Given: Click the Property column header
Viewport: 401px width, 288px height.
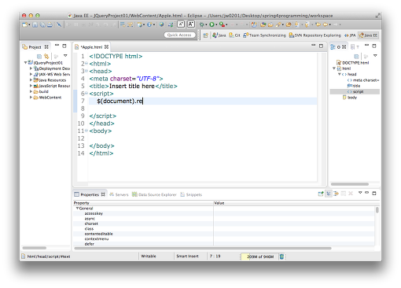Looking at the screenshot, I should click(x=143, y=203).
